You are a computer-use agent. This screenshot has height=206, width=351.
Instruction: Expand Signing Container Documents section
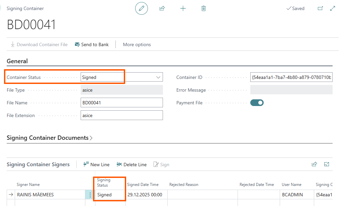(50, 138)
